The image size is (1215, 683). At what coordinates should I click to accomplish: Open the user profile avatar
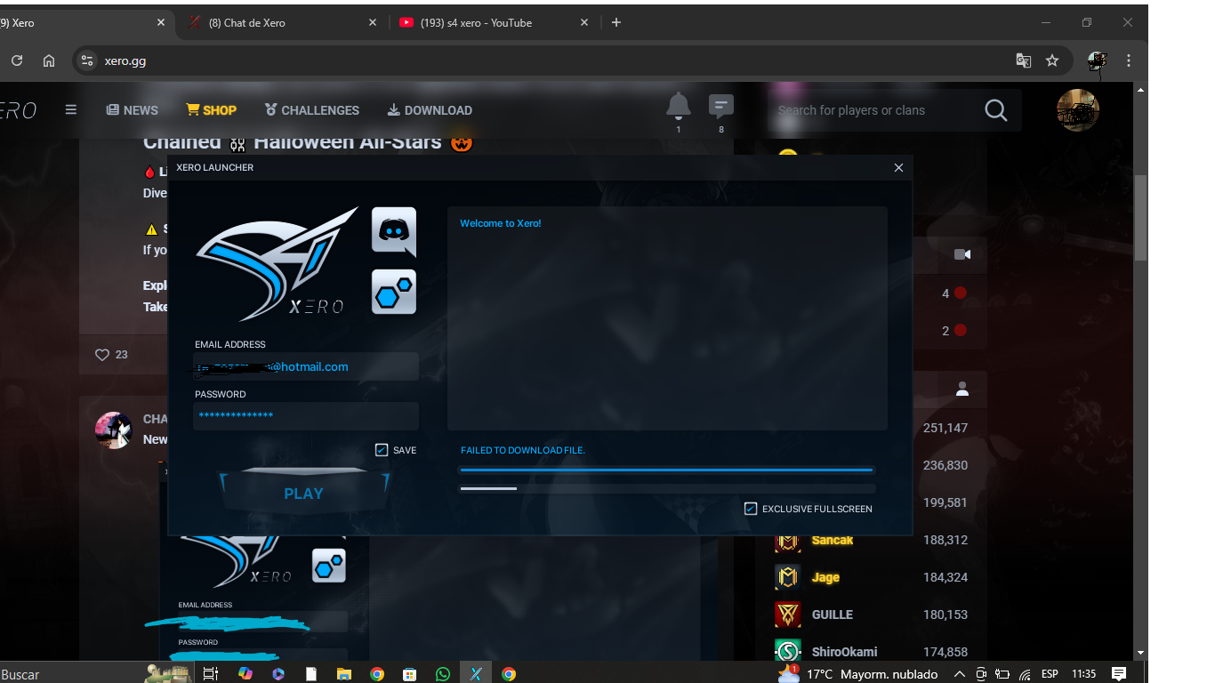(1077, 110)
